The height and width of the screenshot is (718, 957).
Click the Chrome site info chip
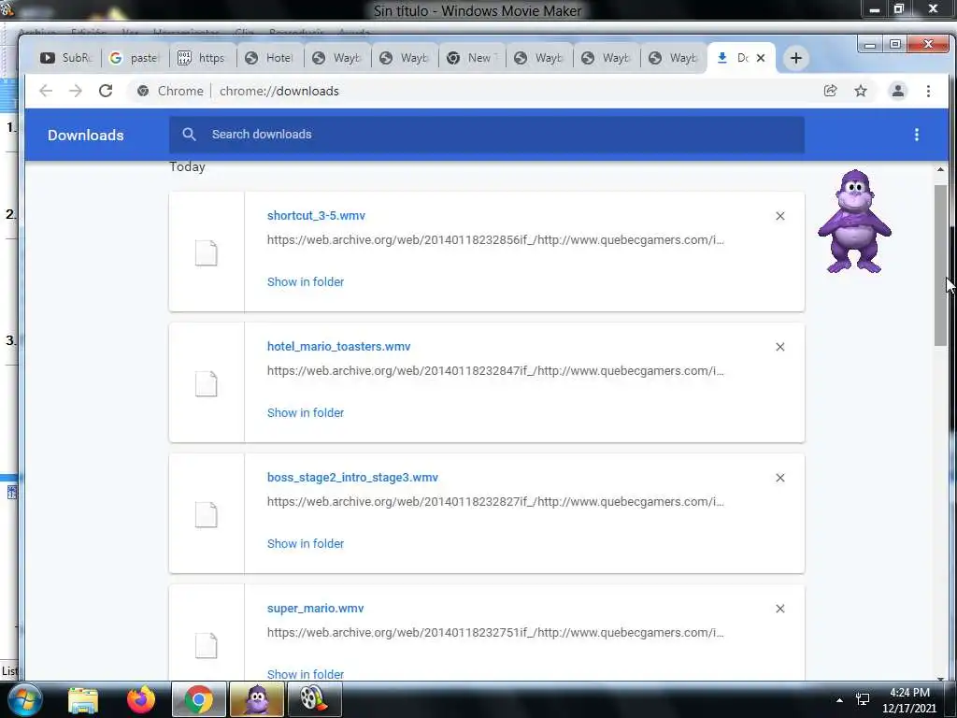(170, 91)
